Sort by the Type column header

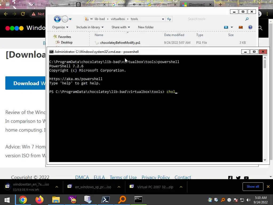pyautogui.click(x=200, y=35)
